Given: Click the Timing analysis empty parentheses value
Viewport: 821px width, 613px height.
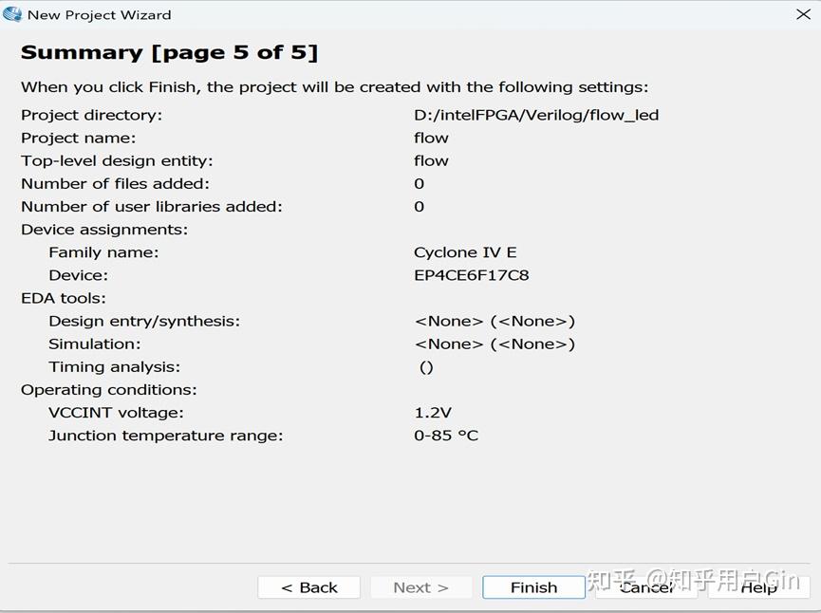Looking at the screenshot, I should point(426,367).
